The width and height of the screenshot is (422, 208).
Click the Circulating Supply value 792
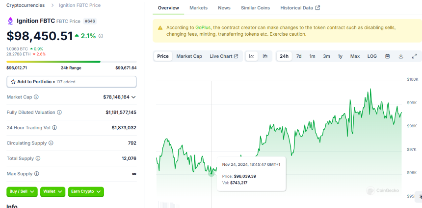point(132,143)
